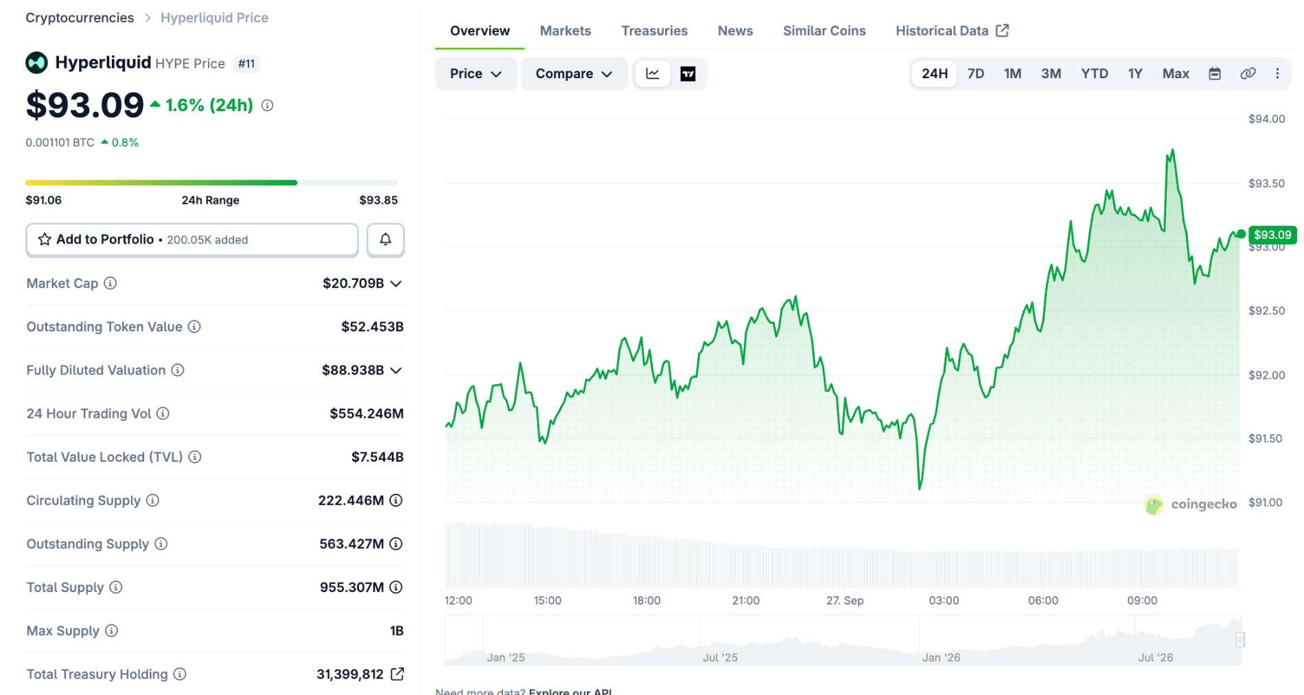Show 24 Hour Trading Vol info icon
Viewport: 1304px width, 695px height.
point(163,414)
